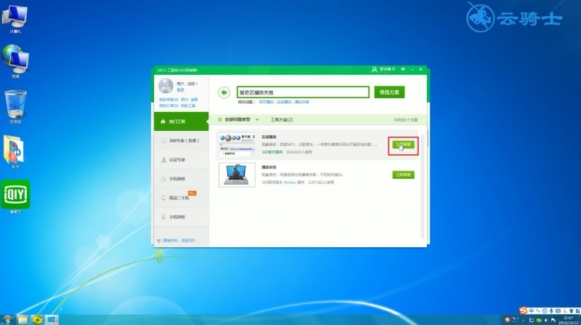Click the 网页播放 related question link
The height and width of the screenshot is (325, 581).
click(266, 102)
